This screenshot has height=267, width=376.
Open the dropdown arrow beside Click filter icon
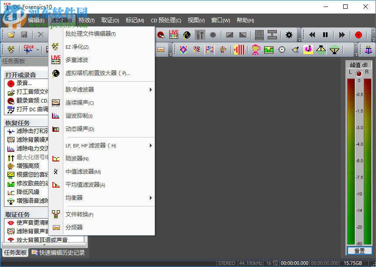click(x=38, y=50)
